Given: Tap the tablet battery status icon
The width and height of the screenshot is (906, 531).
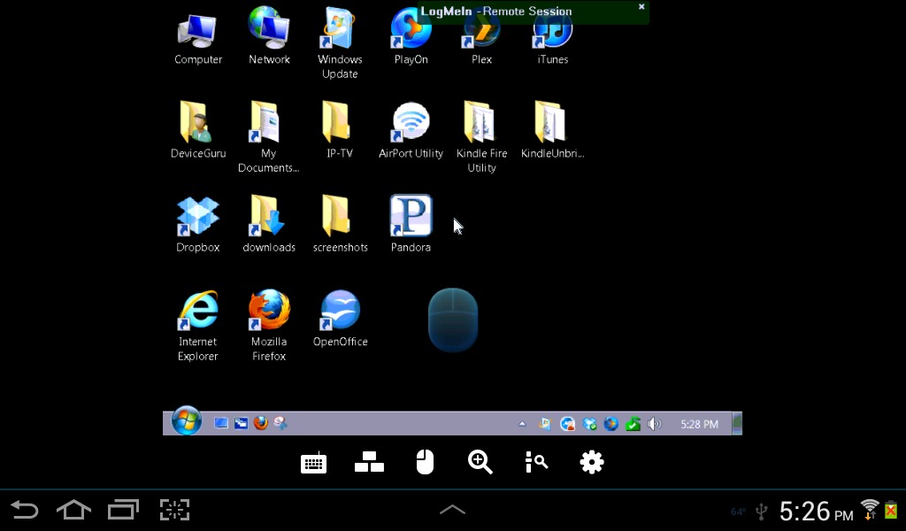Looking at the screenshot, I should 892,510.
